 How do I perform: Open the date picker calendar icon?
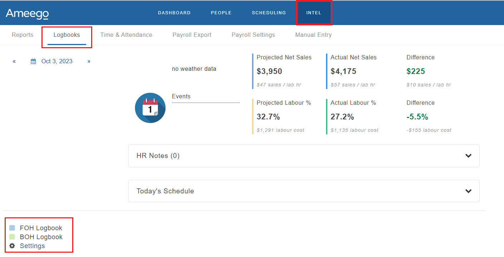33,61
